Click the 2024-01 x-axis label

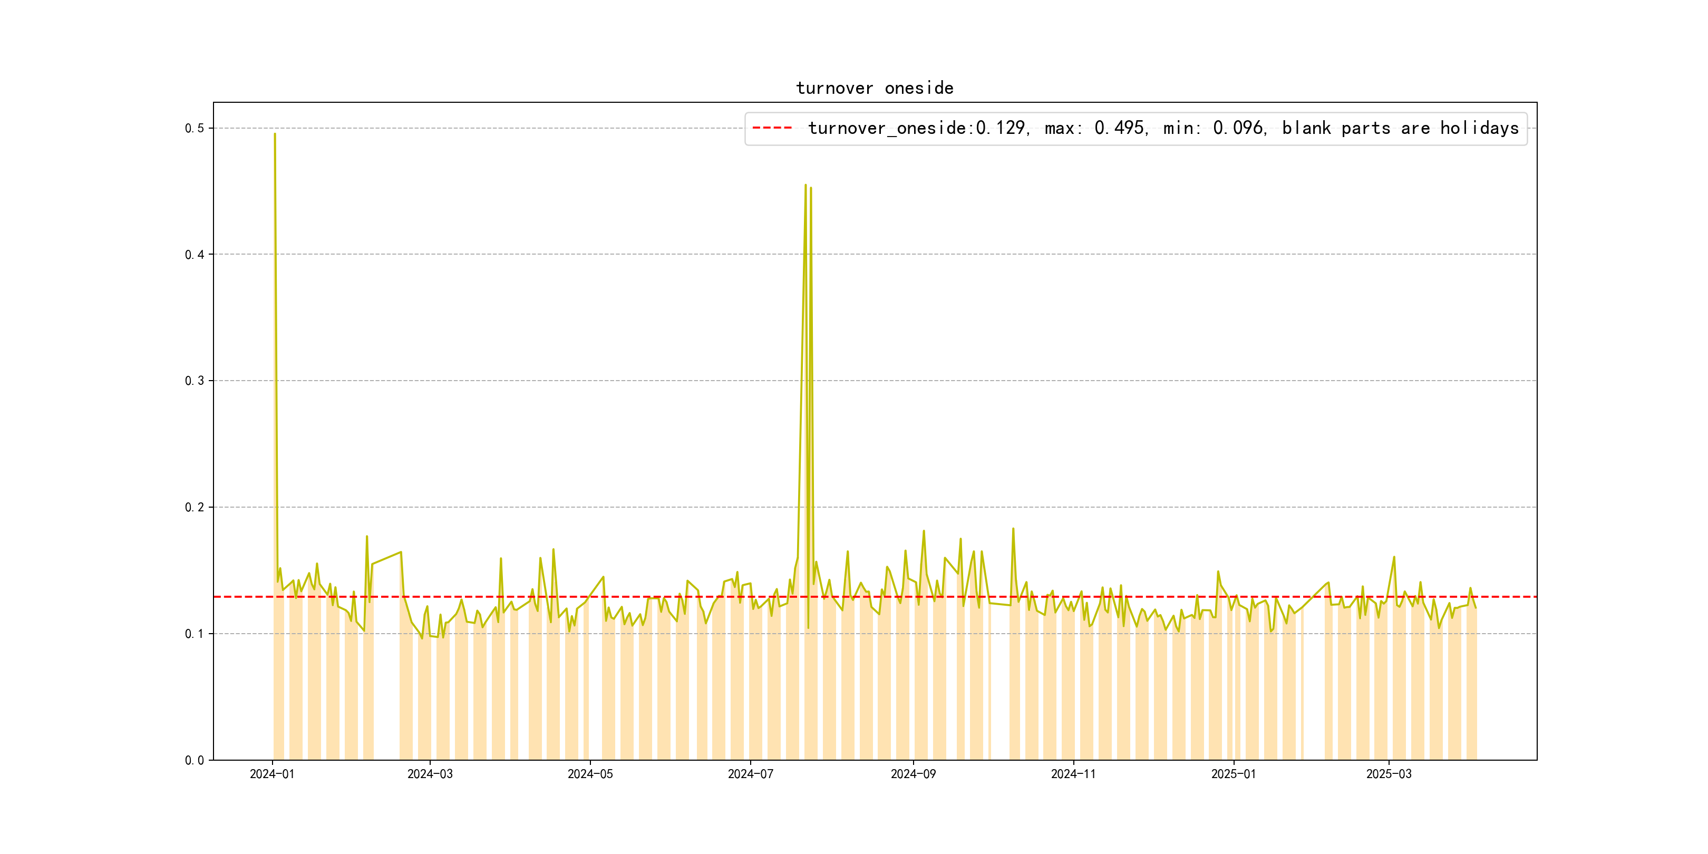(272, 774)
